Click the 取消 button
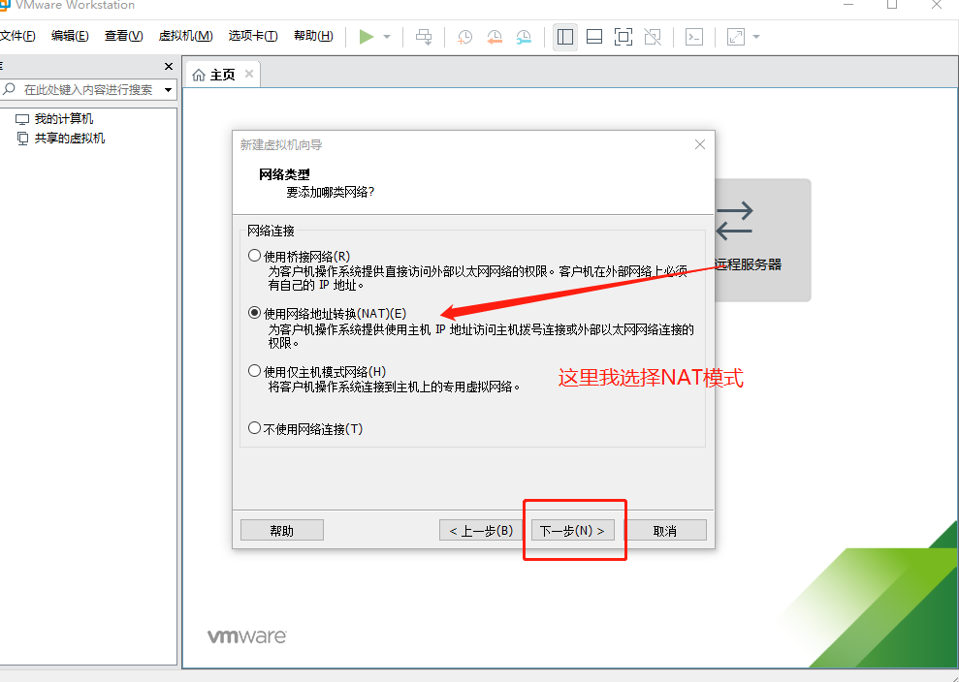 tap(665, 531)
